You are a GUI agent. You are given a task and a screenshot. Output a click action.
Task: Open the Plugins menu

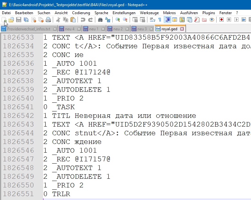tap(209, 13)
